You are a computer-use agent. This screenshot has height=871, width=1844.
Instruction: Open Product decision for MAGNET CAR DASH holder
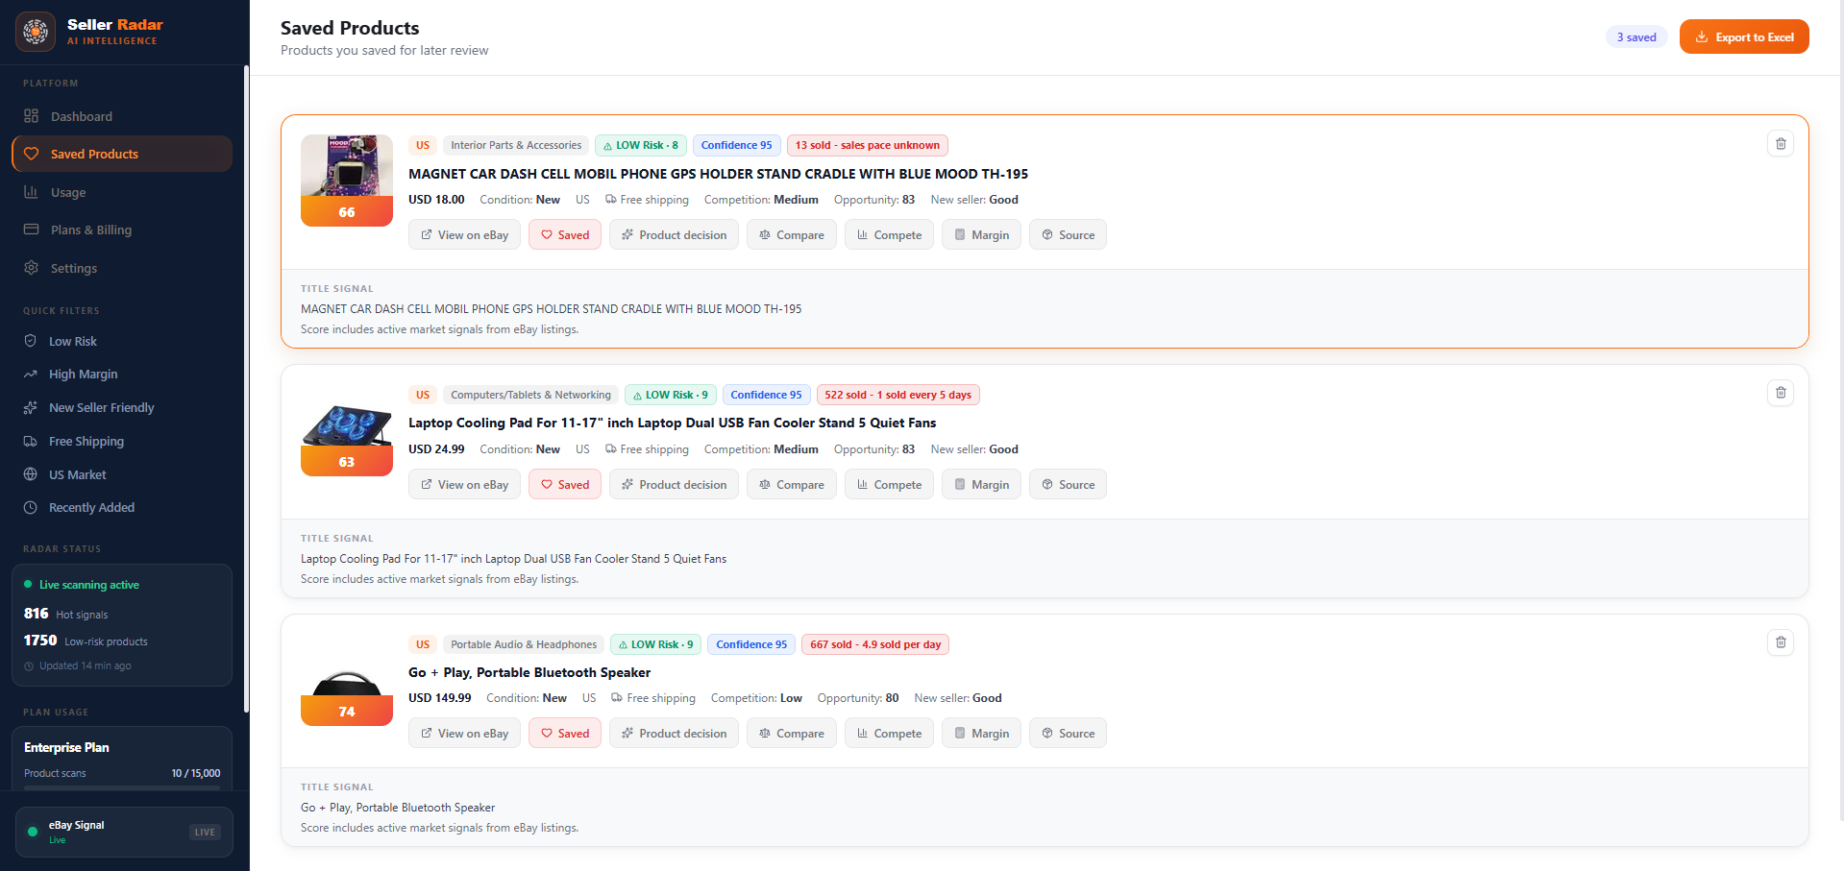[674, 234]
